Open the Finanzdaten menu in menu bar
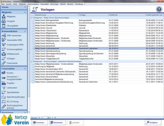The height and width of the screenshot is (126, 164). [45, 4]
